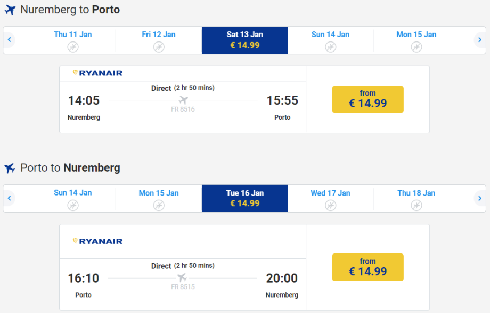490x313 pixels.
Task: Show earlier outbound dates with left chevron
Action: [10, 40]
